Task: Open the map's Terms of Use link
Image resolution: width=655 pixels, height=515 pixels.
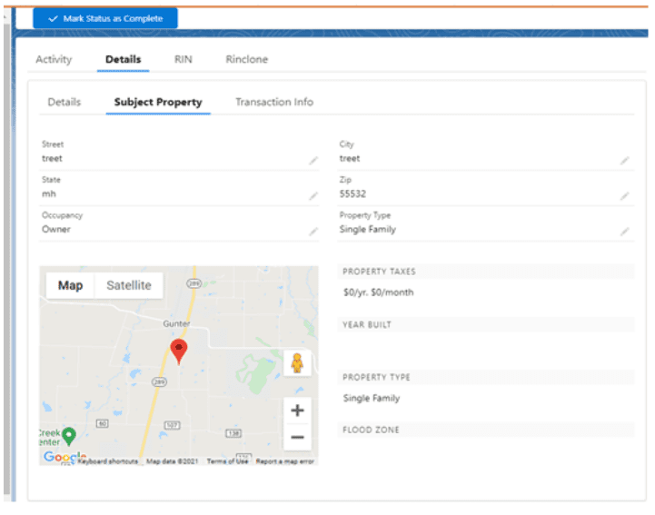Action: (227, 461)
